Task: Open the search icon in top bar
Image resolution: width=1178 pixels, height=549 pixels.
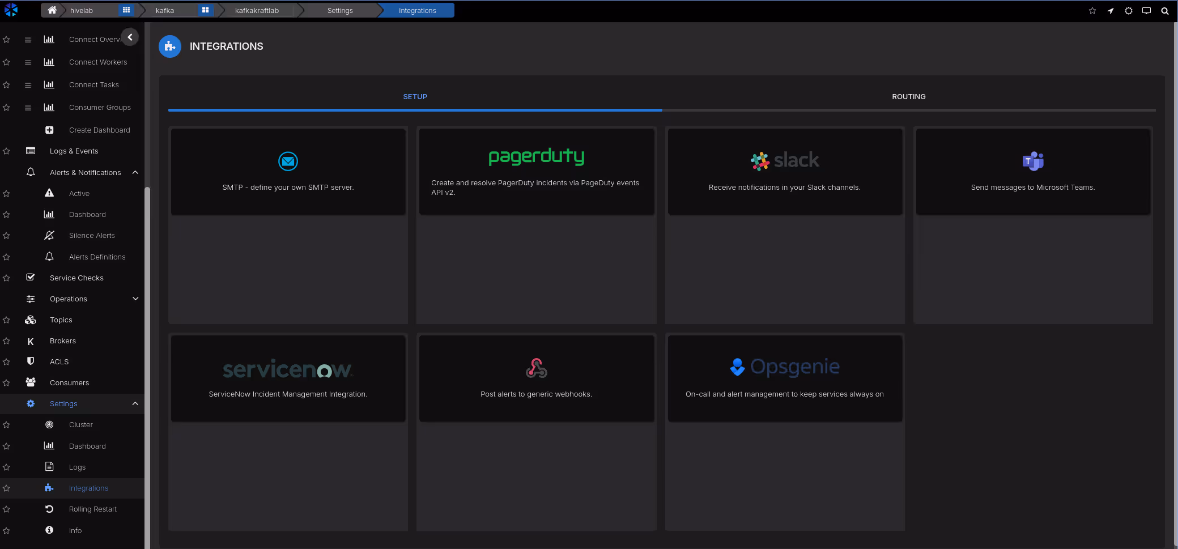Action: pyautogui.click(x=1164, y=11)
